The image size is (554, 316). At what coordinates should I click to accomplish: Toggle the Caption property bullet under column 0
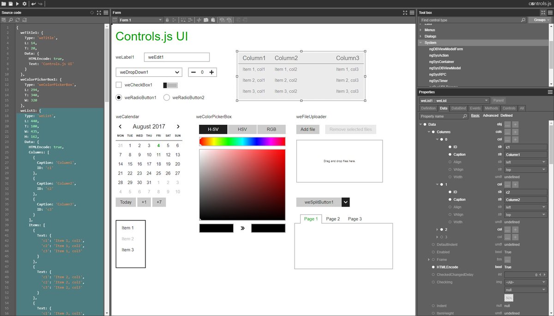pos(449,154)
